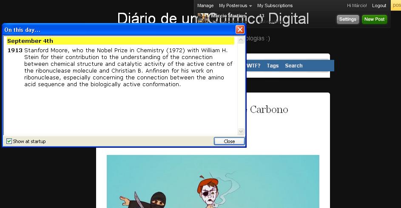The width and height of the screenshot is (401, 208).
Task: Open the Manage menu item
Action: [205, 6]
